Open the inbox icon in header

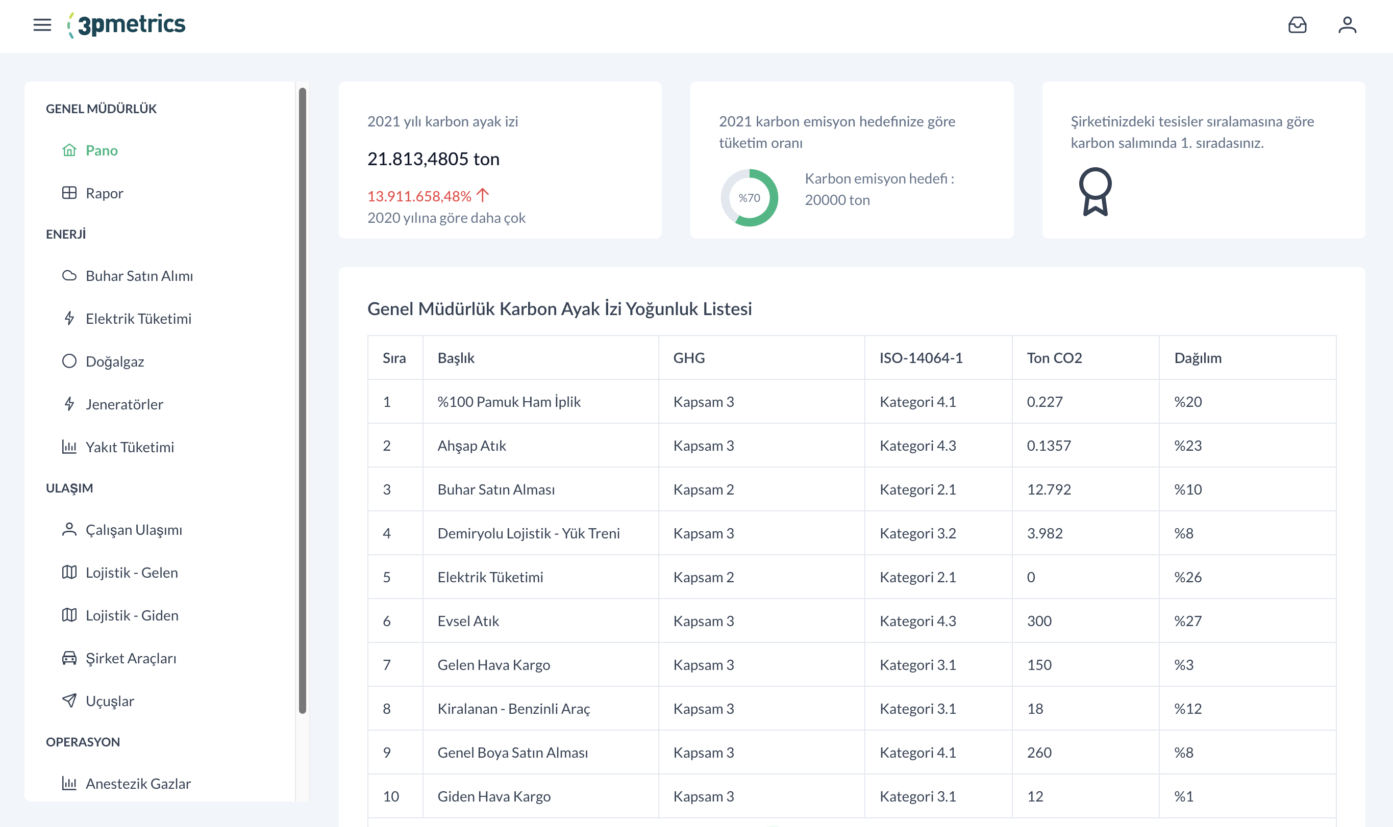click(x=1297, y=25)
